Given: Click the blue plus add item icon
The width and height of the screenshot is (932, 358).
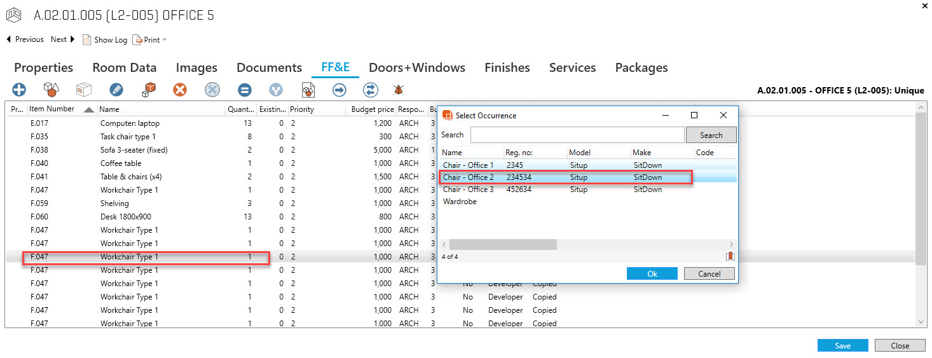Looking at the screenshot, I should tap(19, 90).
